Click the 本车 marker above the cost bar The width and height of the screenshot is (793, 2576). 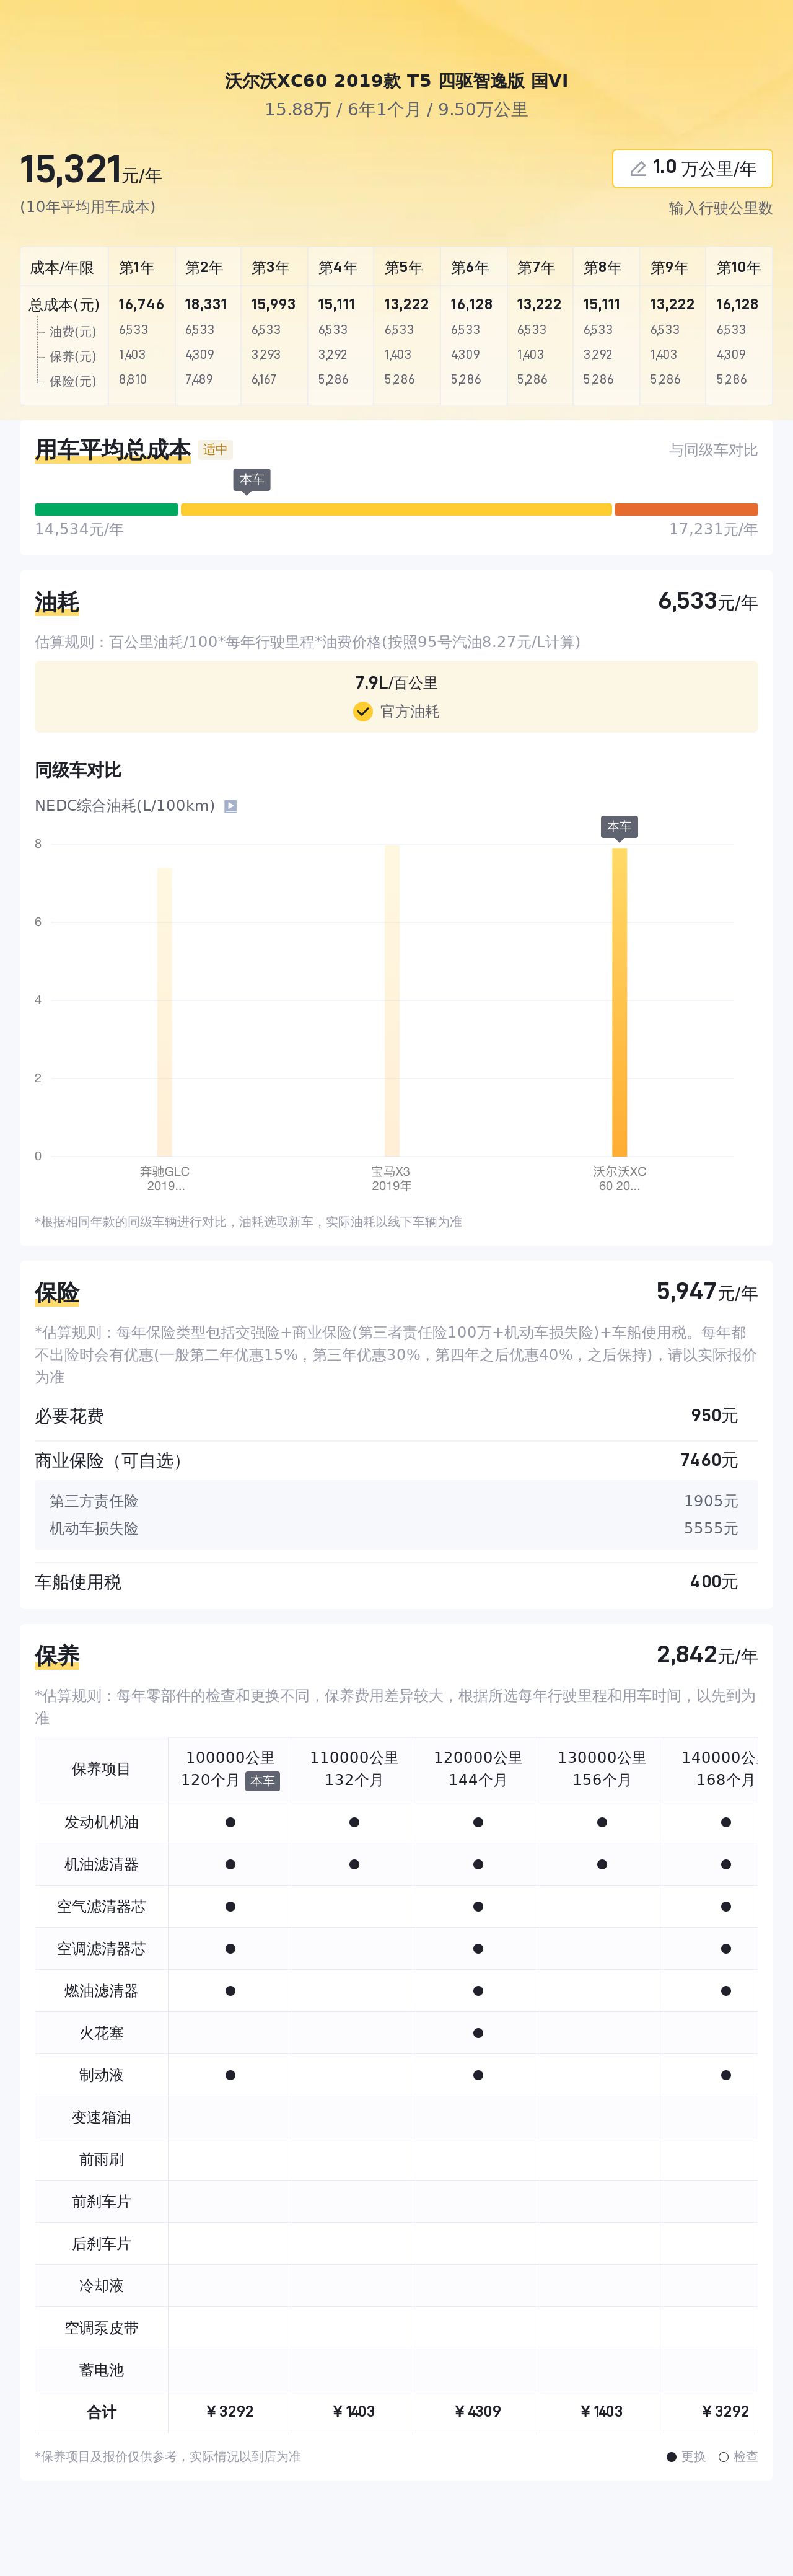point(252,480)
